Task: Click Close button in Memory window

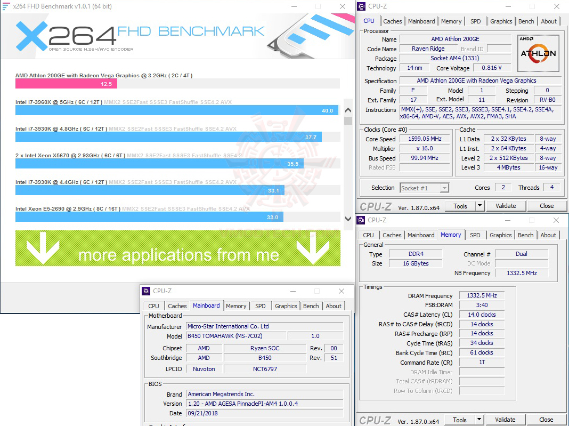Action: (546, 420)
